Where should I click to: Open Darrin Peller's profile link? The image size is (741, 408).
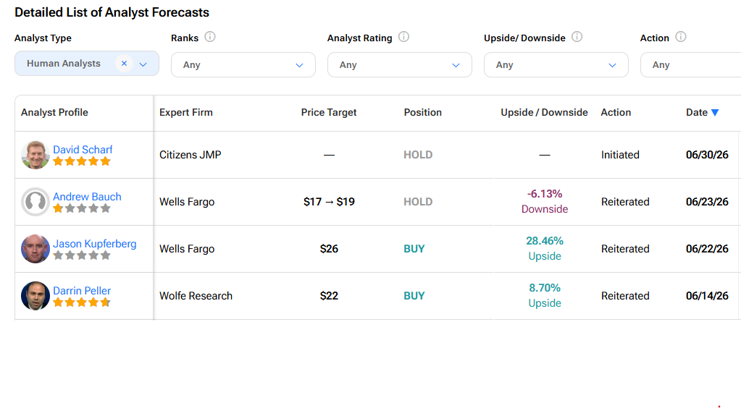tap(82, 290)
